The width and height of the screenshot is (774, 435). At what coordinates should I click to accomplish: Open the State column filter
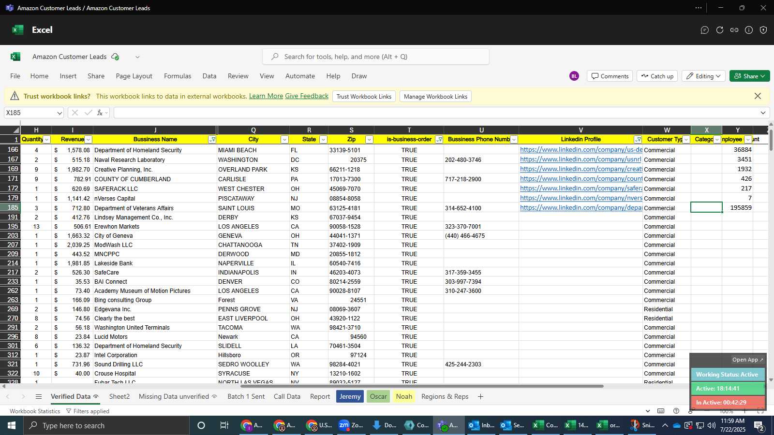coord(323,139)
